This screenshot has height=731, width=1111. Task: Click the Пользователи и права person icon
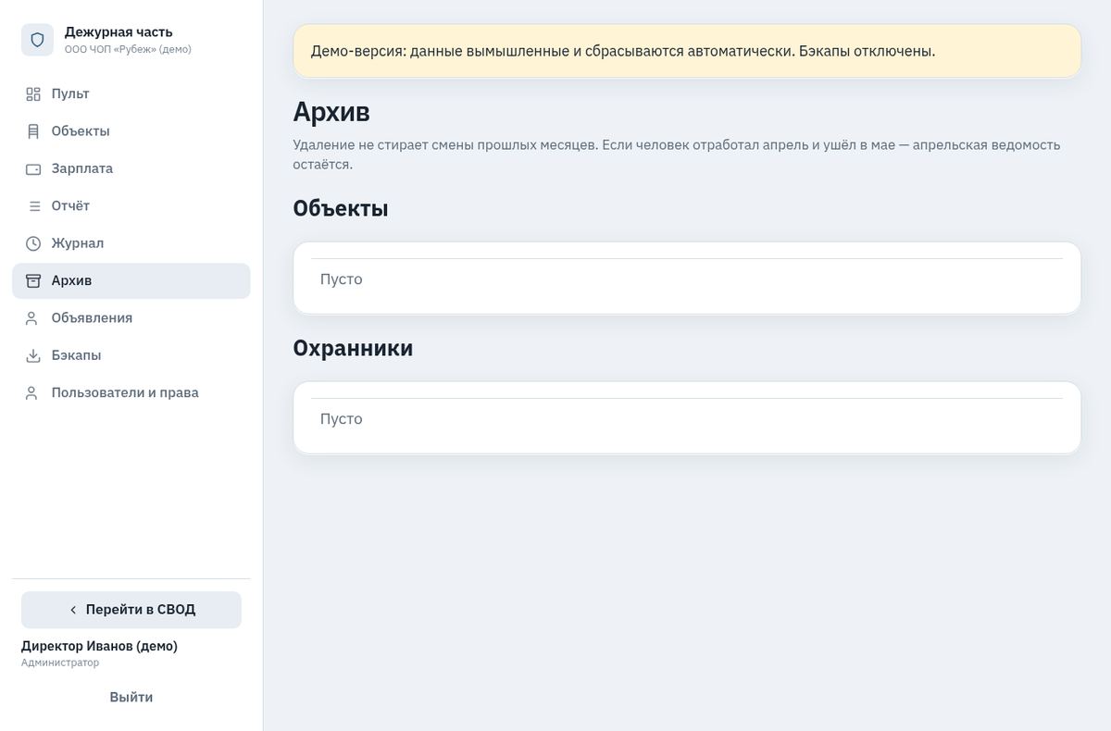(33, 392)
